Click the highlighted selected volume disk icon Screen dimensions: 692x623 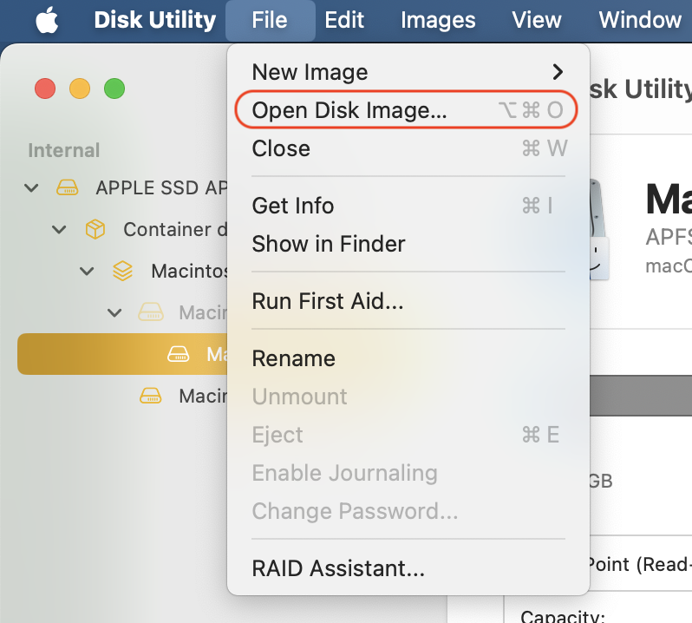(179, 354)
